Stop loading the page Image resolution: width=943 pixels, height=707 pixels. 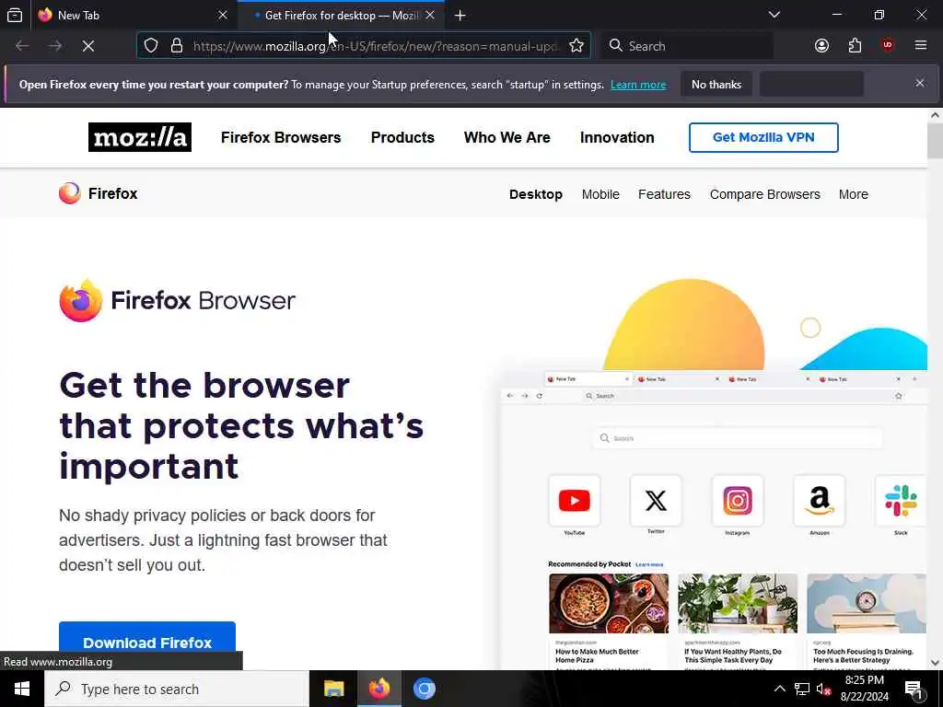click(88, 46)
